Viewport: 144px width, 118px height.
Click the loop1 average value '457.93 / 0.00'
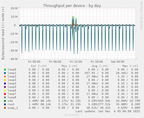96,73
